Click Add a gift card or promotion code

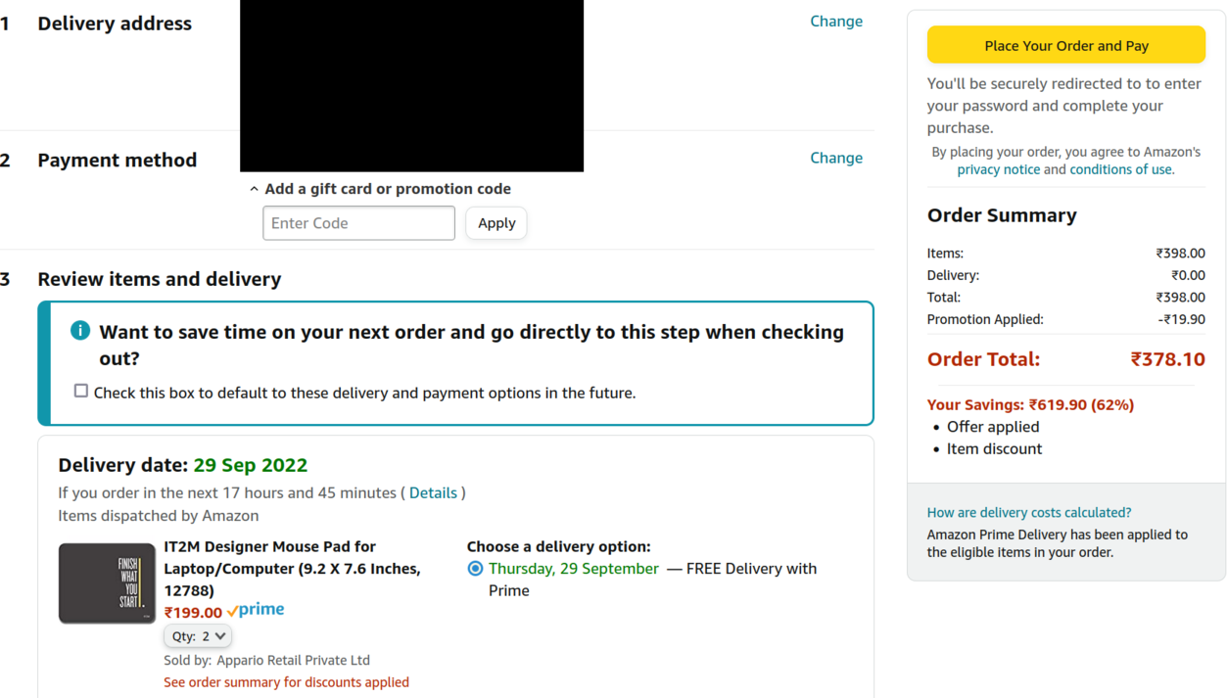pyautogui.click(x=388, y=189)
